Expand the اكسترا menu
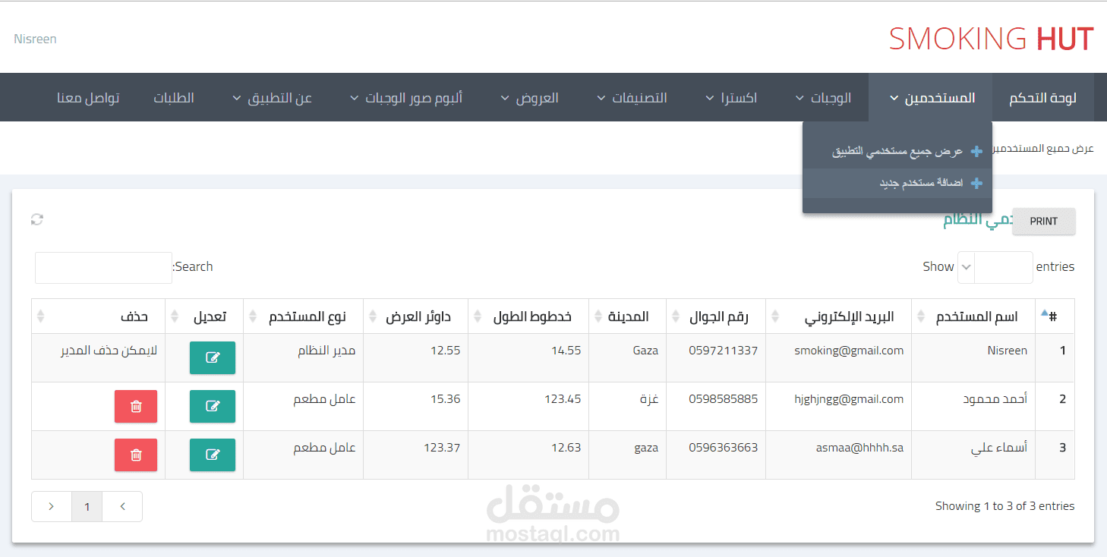 point(731,98)
